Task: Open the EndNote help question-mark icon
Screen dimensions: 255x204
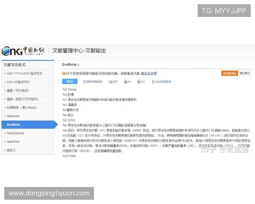Action: 78,65
